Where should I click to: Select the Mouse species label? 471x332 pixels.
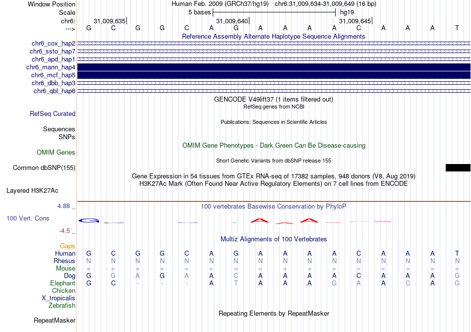(66, 269)
